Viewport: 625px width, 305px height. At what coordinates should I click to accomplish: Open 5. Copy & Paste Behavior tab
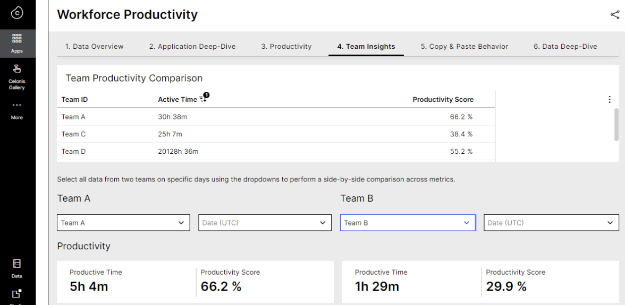pos(464,47)
